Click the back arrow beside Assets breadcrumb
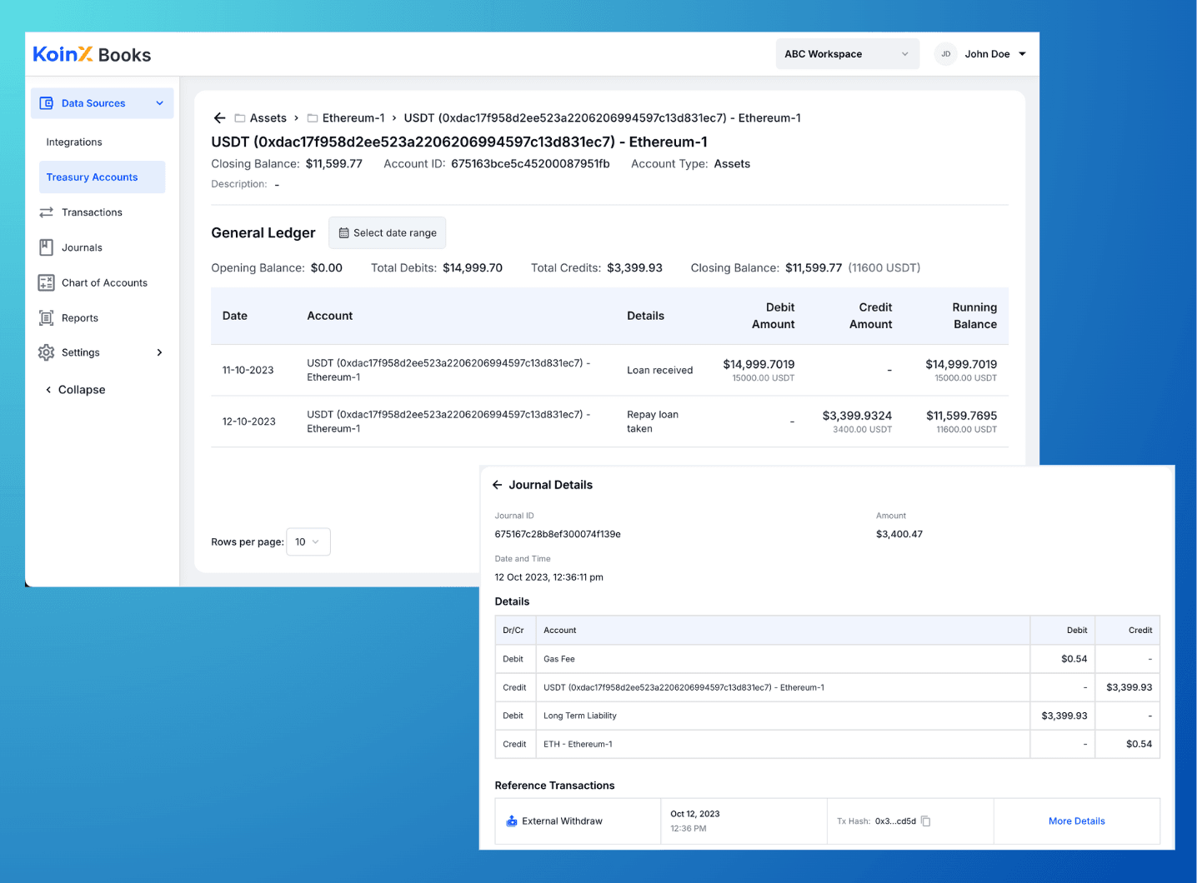1197x883 pixels. click(219, 118)
